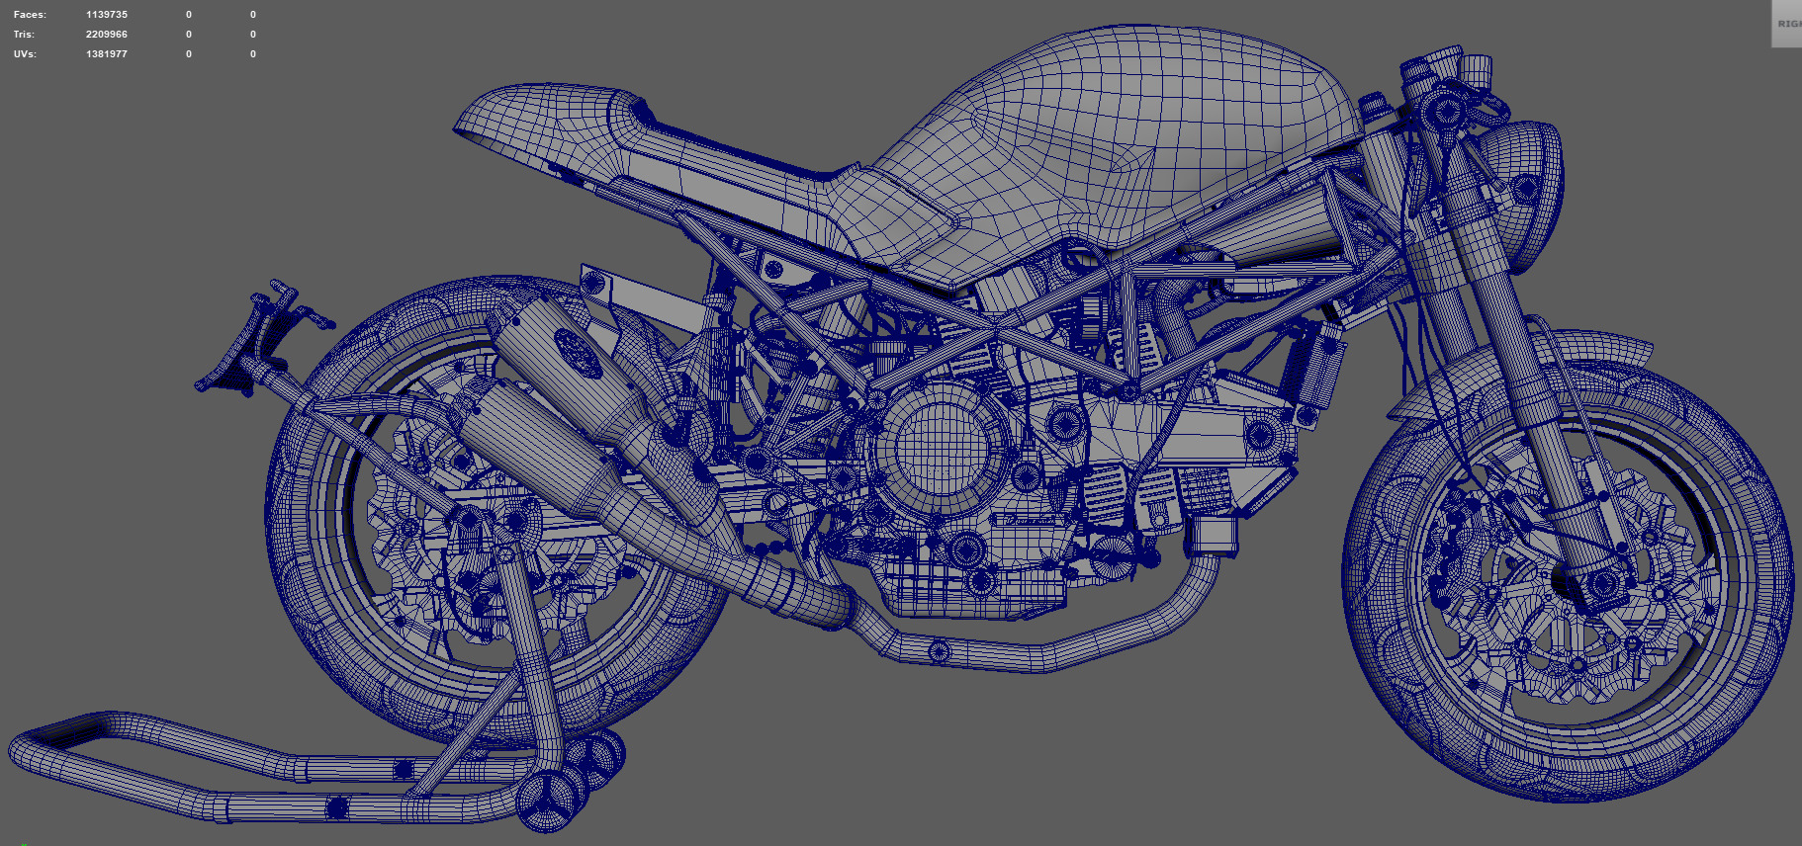The width and height of the screenshot is (1802, 846).
Task: Click the RIGHT view cube face
Action: point(1786,23)
